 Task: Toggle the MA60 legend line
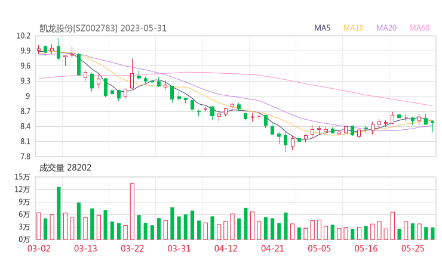coord(419,28)
